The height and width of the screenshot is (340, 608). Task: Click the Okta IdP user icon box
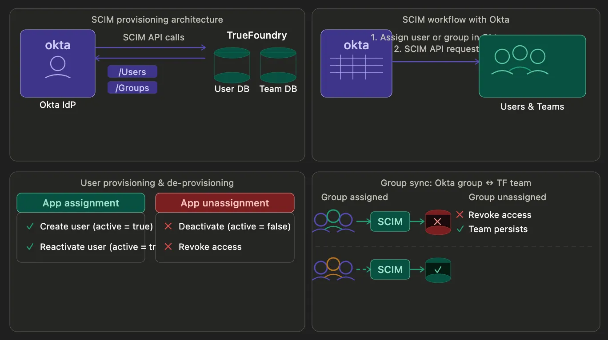(58, 63)
